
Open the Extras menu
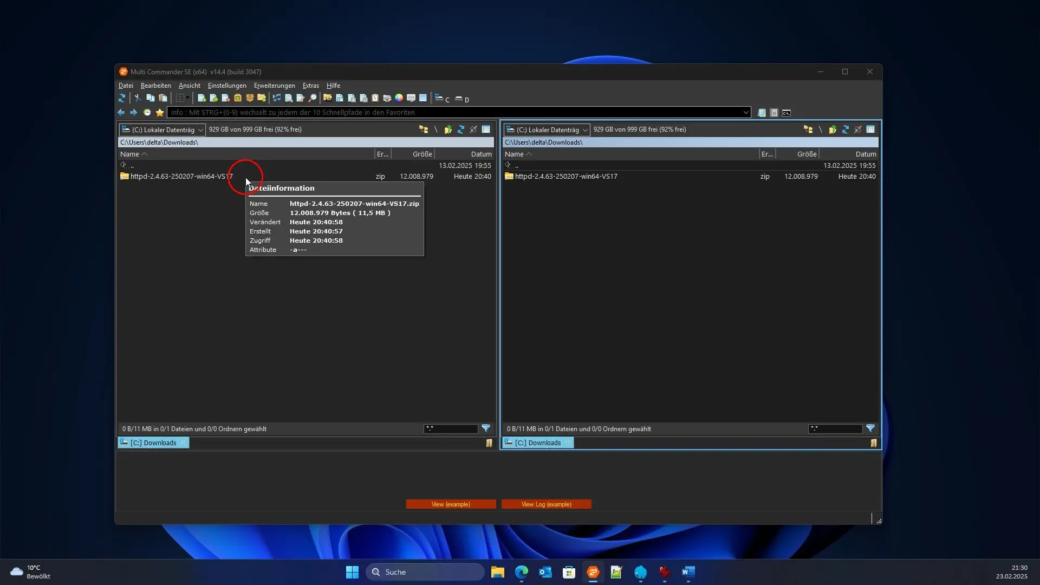(311, 86)
